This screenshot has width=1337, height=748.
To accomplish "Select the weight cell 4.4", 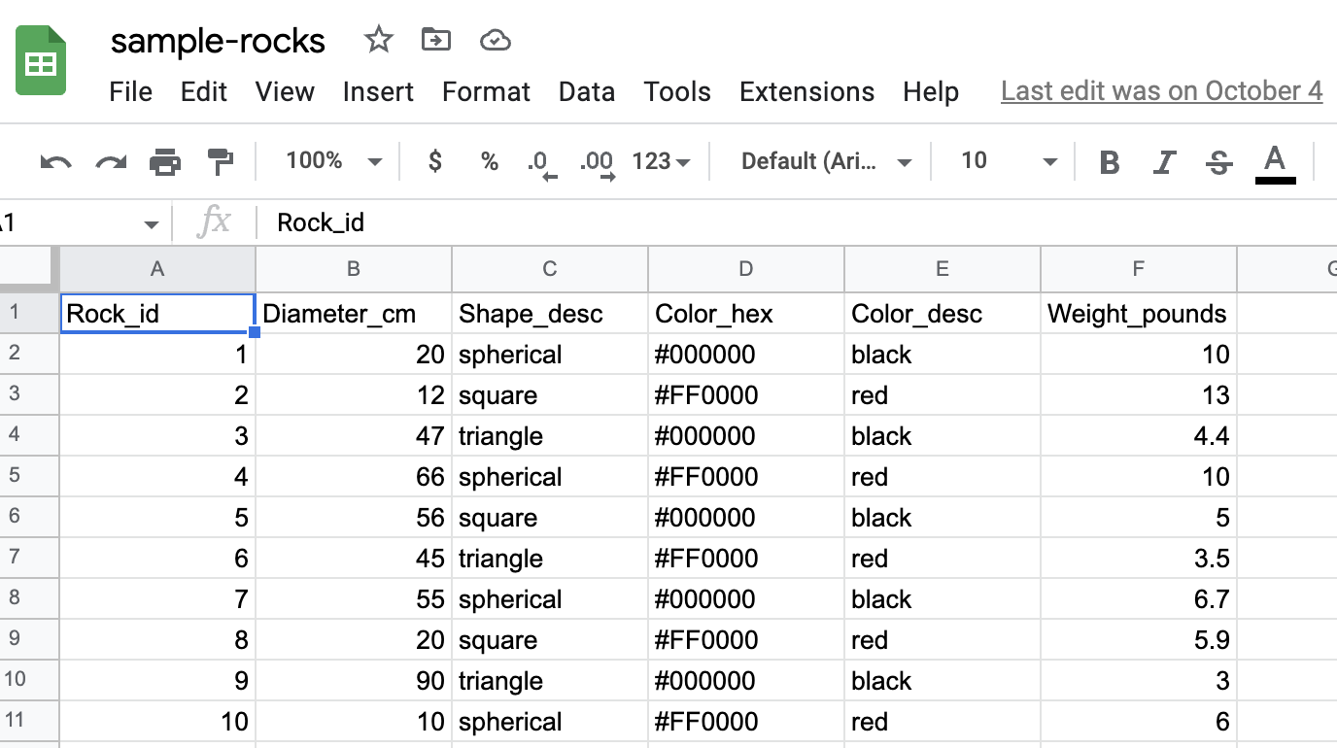I will [x=1139, y=435].
